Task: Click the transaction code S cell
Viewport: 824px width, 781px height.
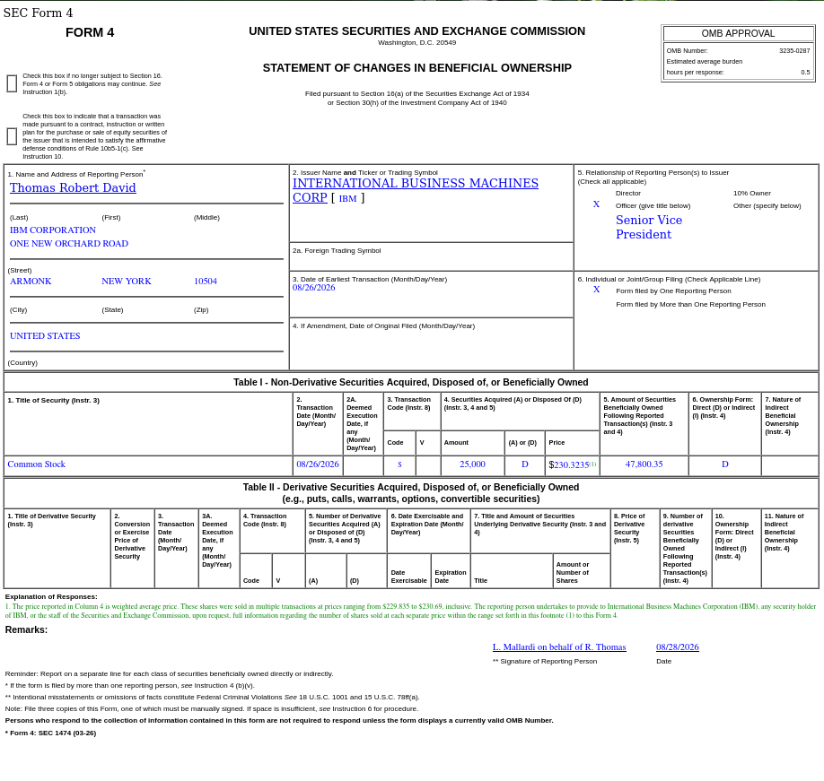Action: click(x=399, y=464)
